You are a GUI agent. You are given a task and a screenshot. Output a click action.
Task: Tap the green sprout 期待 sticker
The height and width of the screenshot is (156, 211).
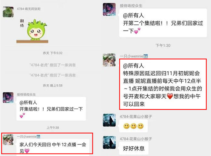coord(32,31)
